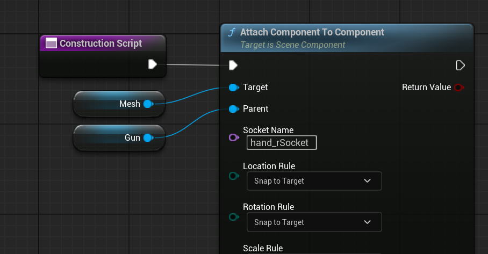Select the Mesh variable node
Screen dimensions: 488x254
point(119,104)
